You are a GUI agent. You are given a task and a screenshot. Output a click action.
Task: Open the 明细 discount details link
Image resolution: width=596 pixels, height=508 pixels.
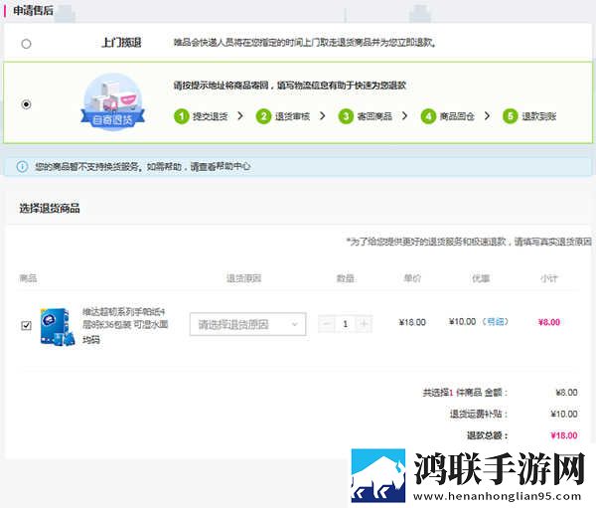(496, 322)
